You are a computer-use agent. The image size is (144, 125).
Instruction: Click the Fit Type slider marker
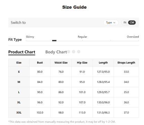[x=54, y=41]
